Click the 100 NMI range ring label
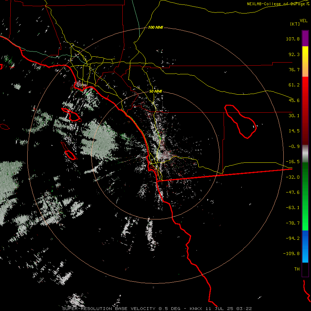 pos(155,27)
